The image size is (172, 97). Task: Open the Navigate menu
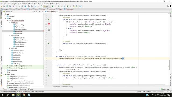pos(14,4)
